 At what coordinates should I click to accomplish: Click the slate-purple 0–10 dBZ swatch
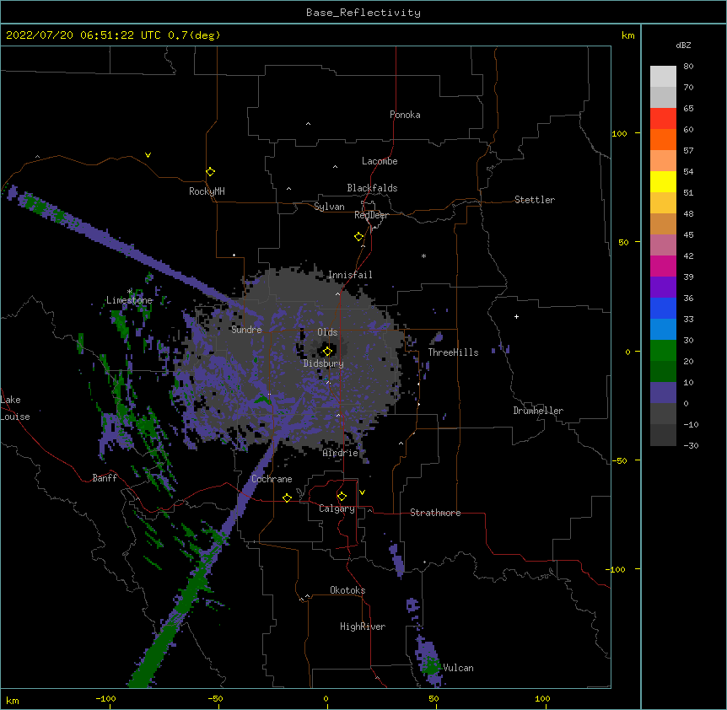pos(663,393)
